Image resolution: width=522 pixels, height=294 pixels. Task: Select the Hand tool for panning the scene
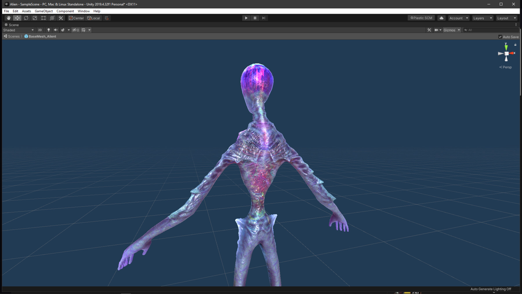click(8, 18)
